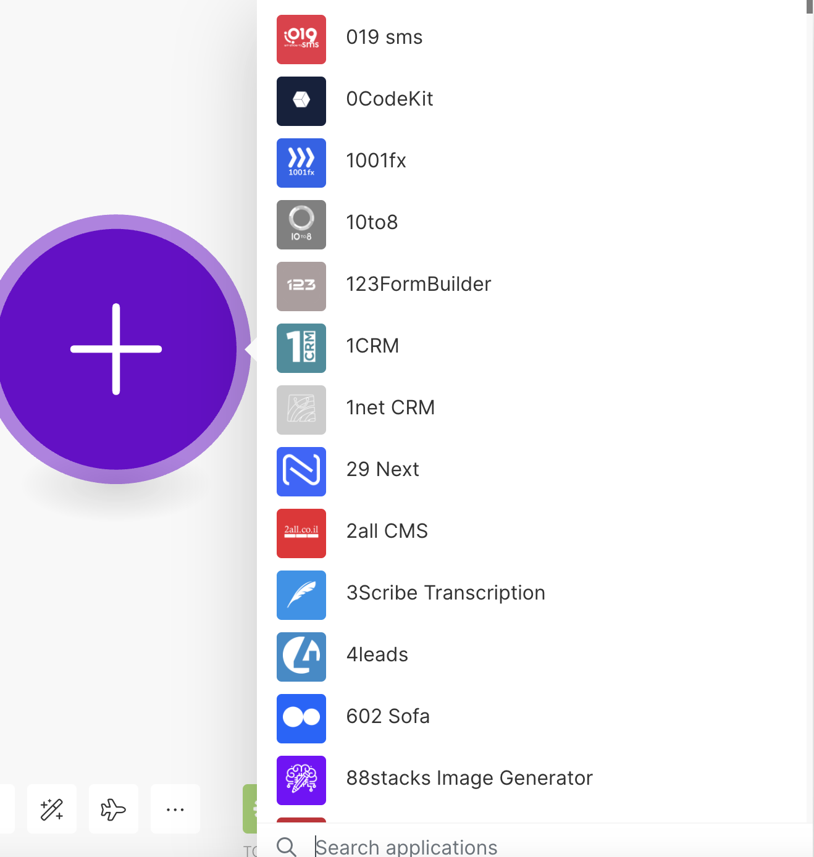This screenshot has height=857, width=814.
Task: Open 3Scribe Transcription entry
Action: point(446,593)
